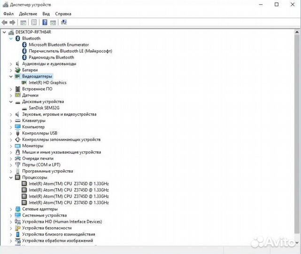
Task: Click the Клавиатуры keyboard icon
Action: 18,120
